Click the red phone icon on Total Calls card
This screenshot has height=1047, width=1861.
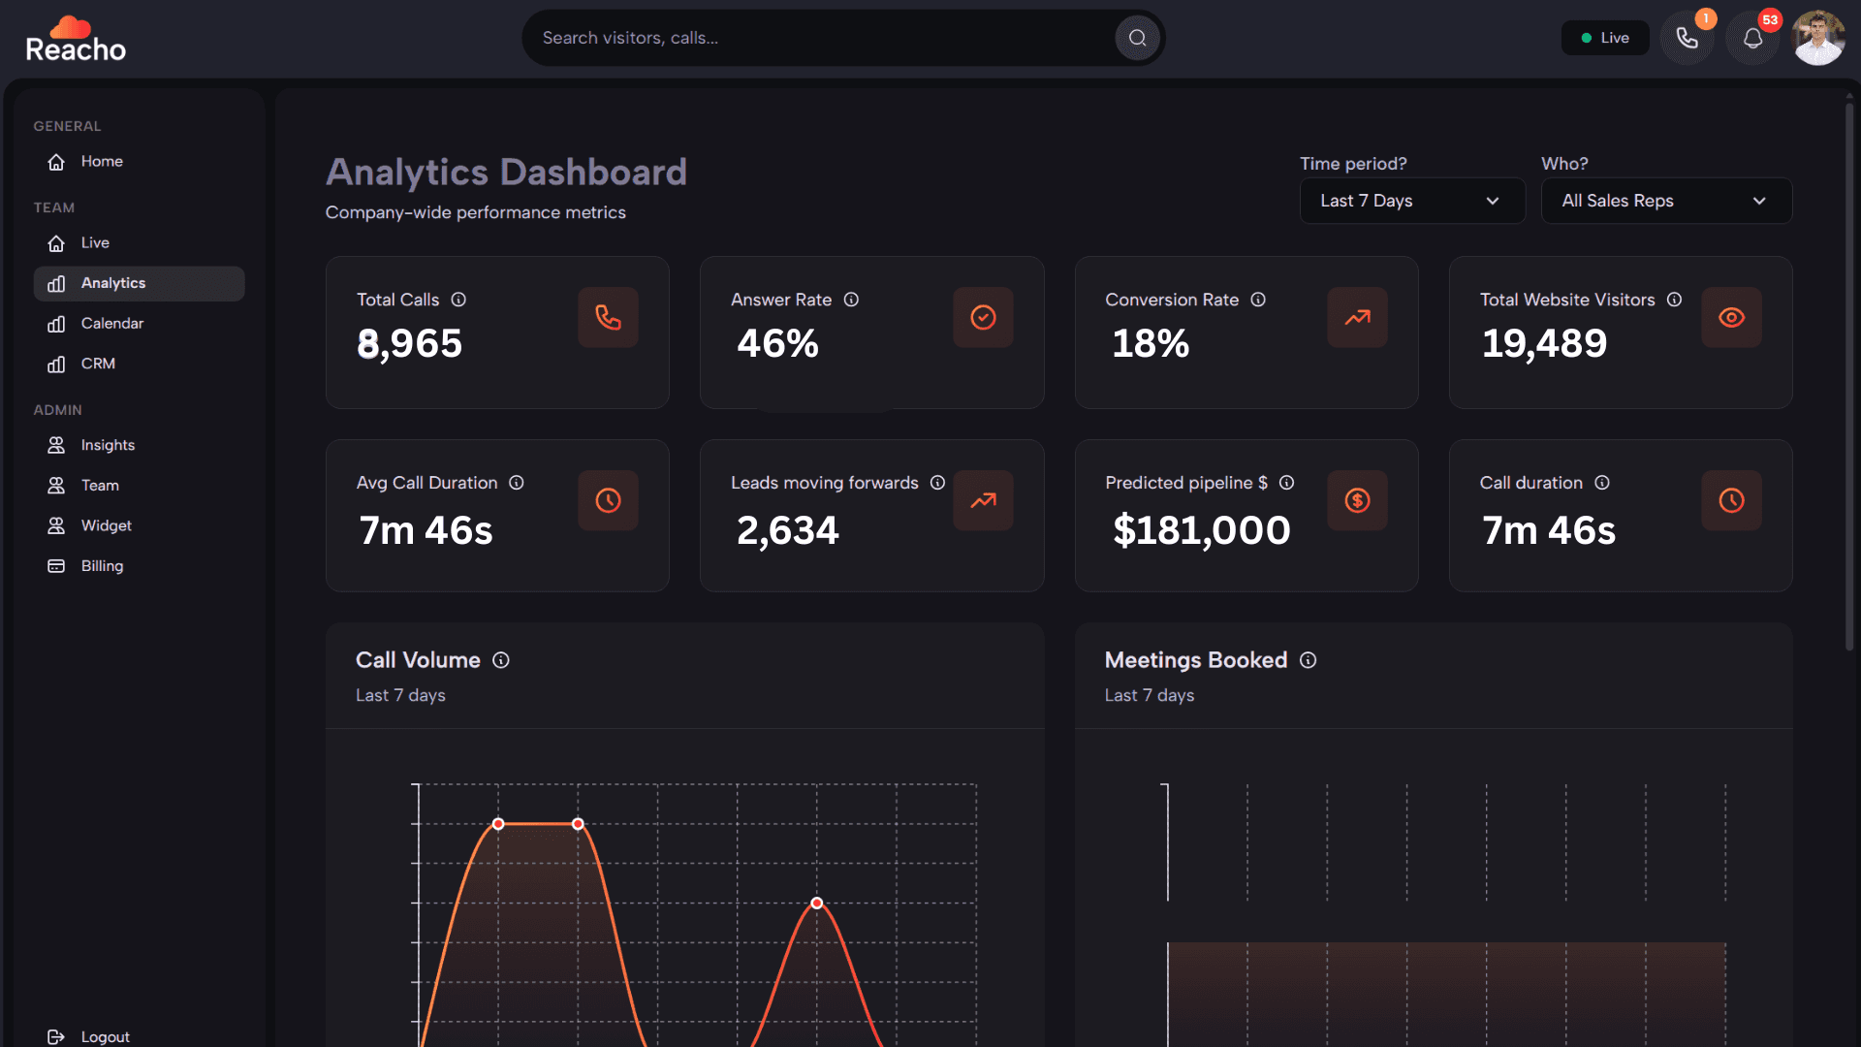pos(608,317)
